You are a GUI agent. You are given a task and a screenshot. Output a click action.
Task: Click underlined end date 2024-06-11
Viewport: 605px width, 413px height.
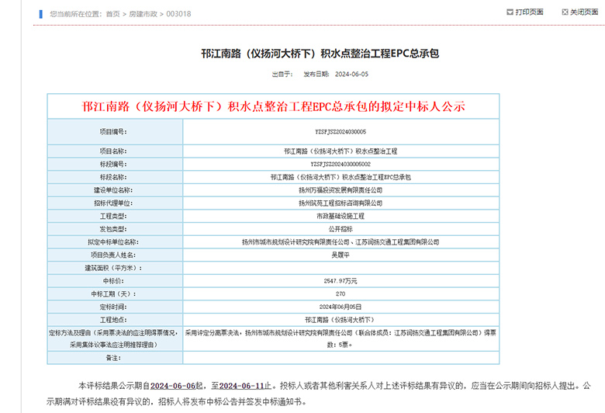click(241, 386)
